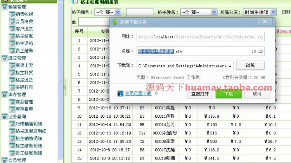Click the 店铺销售明细 icon
Image resolution: width=291 pixels, height=163 pixels.
(x=12, y=124)
